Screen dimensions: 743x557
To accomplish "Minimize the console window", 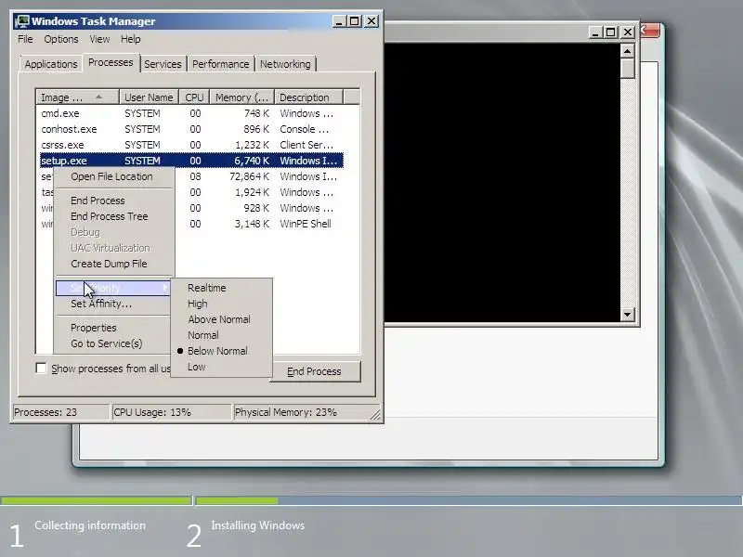I will (x=595, y=32).
